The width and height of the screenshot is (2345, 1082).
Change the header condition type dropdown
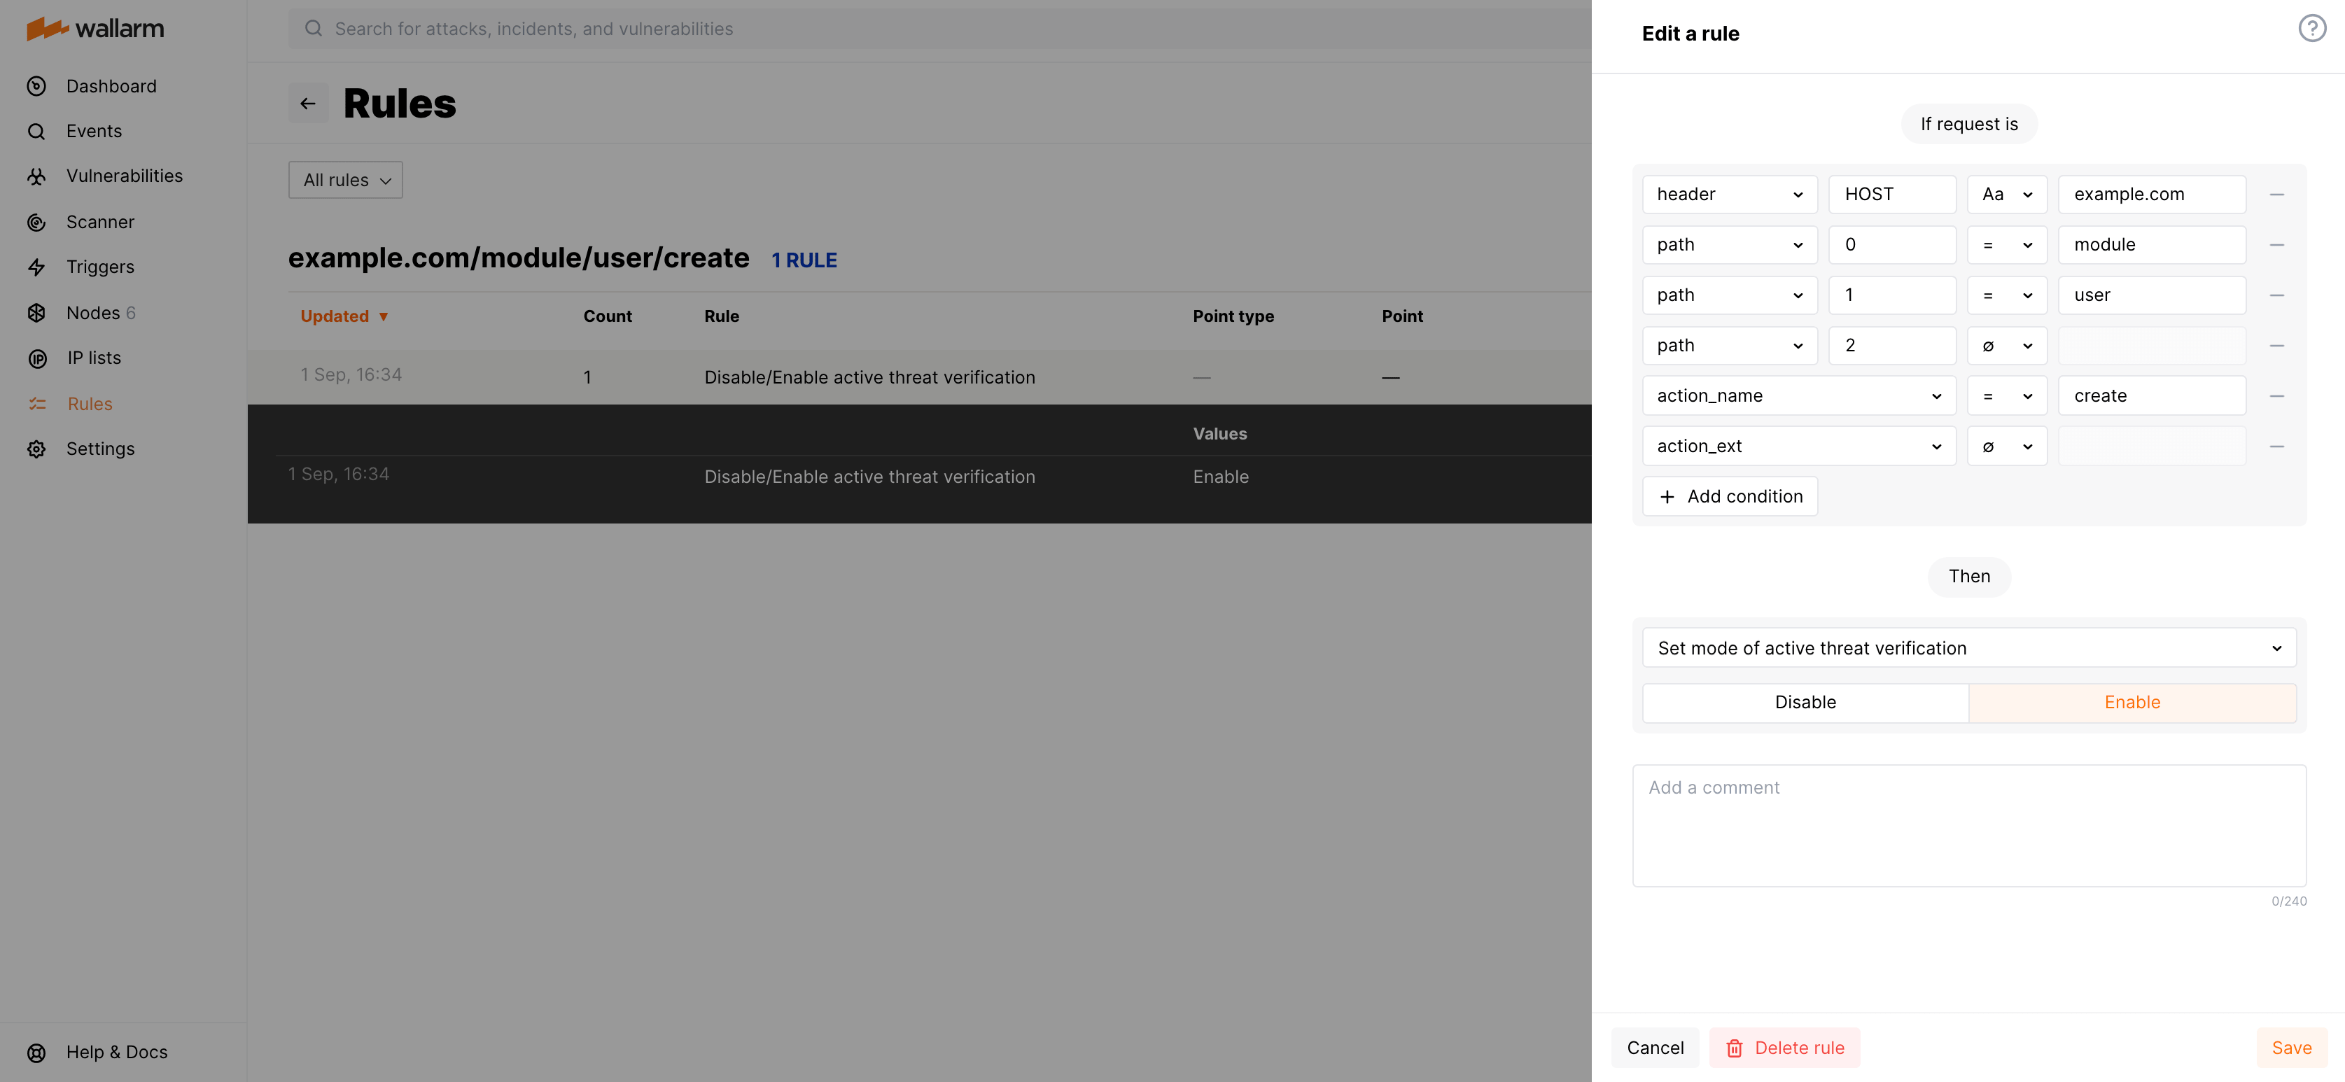(1729, 194)
